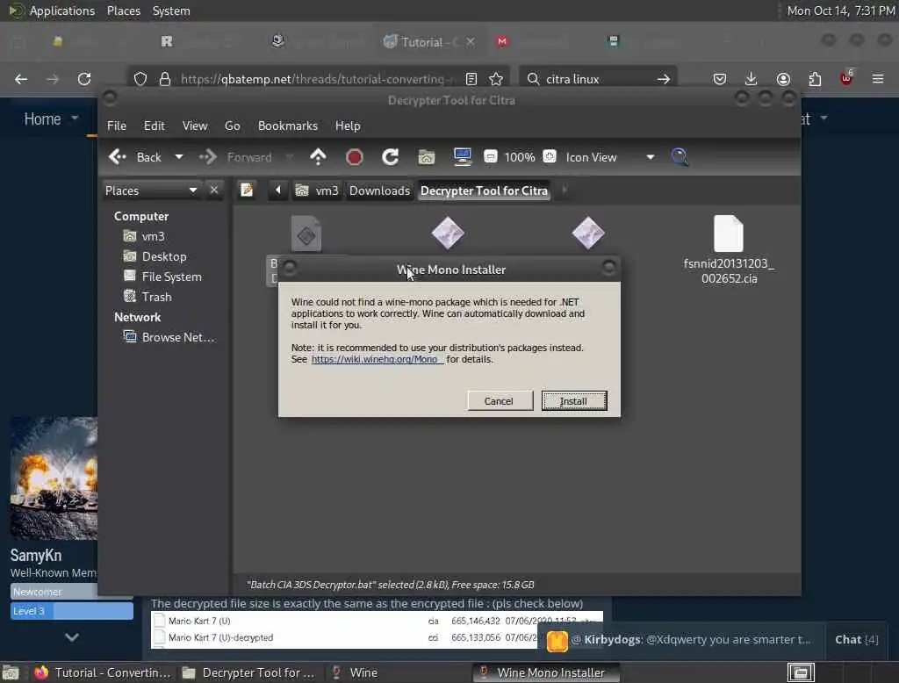Screen dimensions: 899x683
Task: Open the Pocket save icon in Firefox
Action: tap(720, 79)
